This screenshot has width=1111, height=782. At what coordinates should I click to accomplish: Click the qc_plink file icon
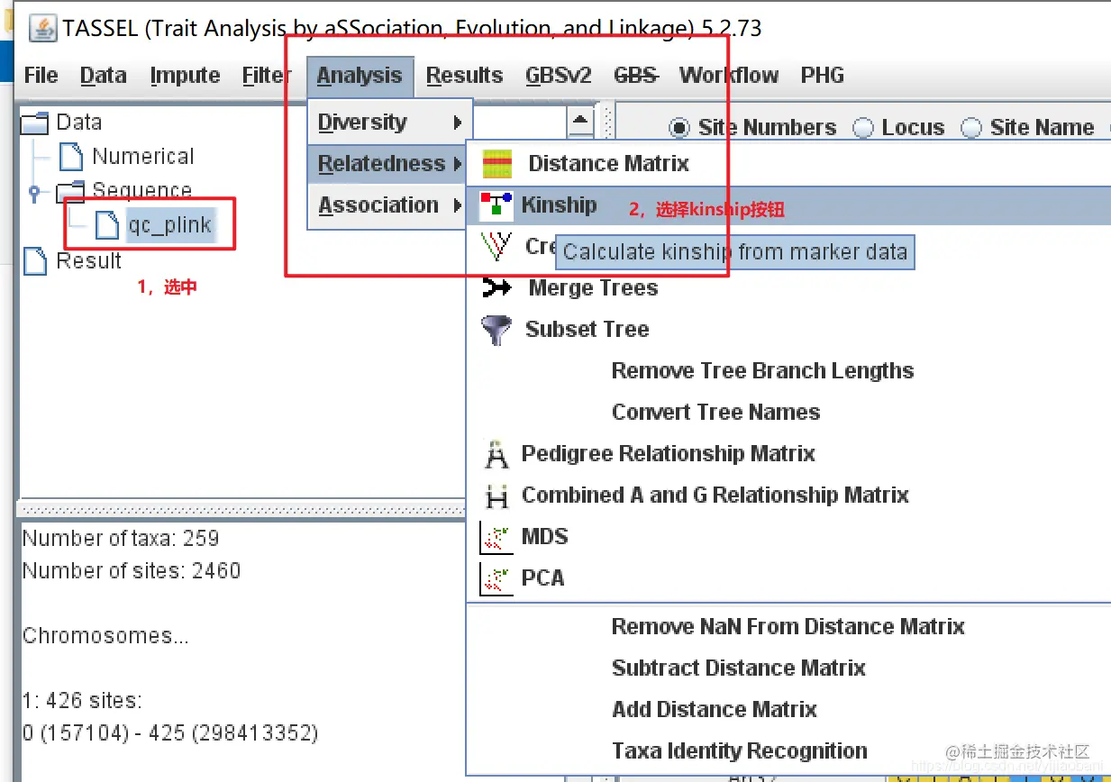coord(107,225)
